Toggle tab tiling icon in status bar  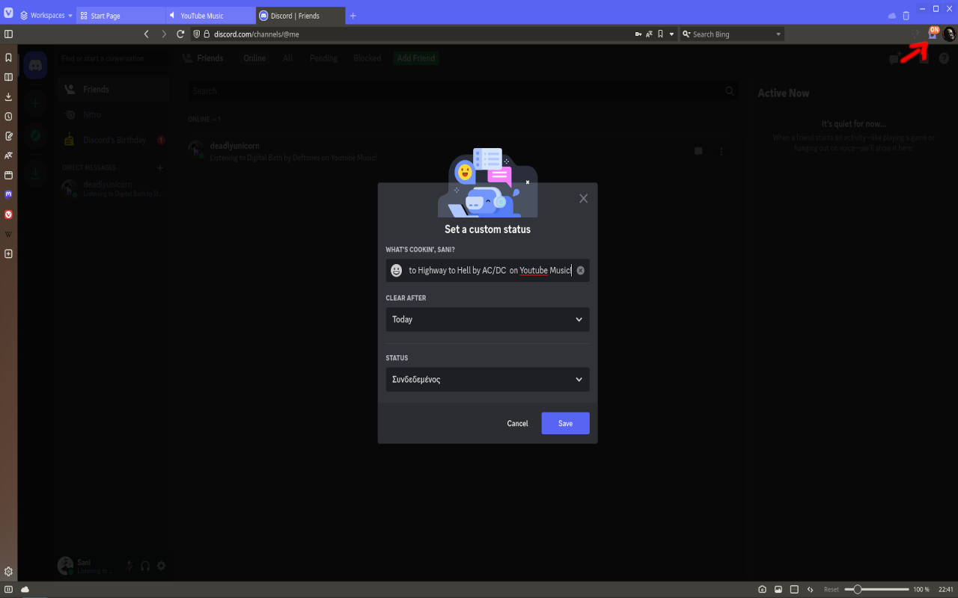click(x=794, y=589)
